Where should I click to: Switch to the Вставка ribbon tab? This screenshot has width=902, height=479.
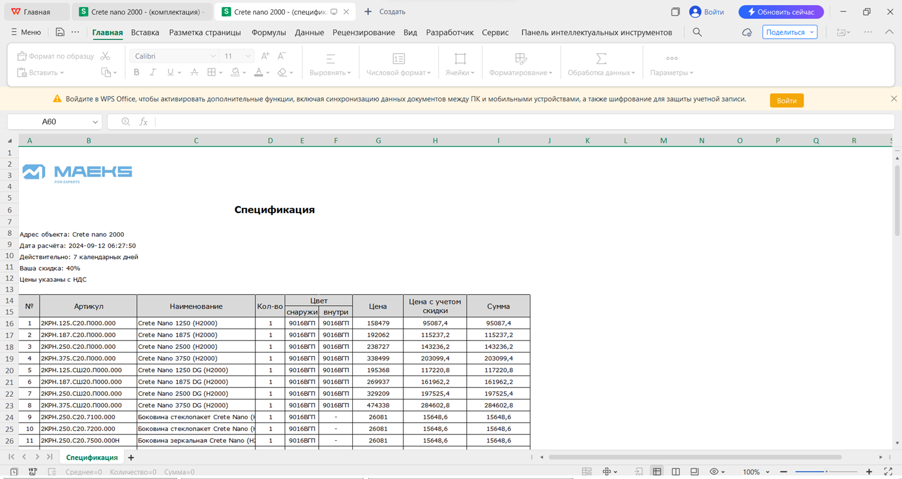tap(145, 32)
